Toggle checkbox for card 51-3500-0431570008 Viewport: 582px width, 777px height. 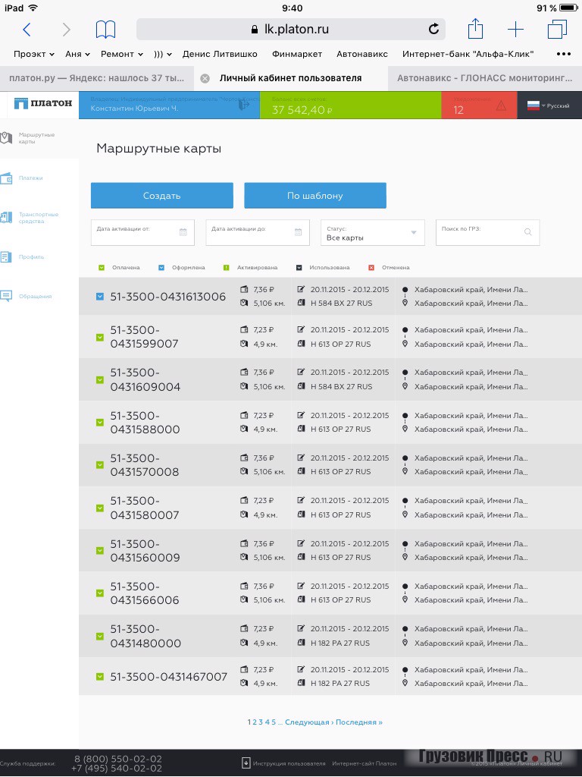[99, 465]
